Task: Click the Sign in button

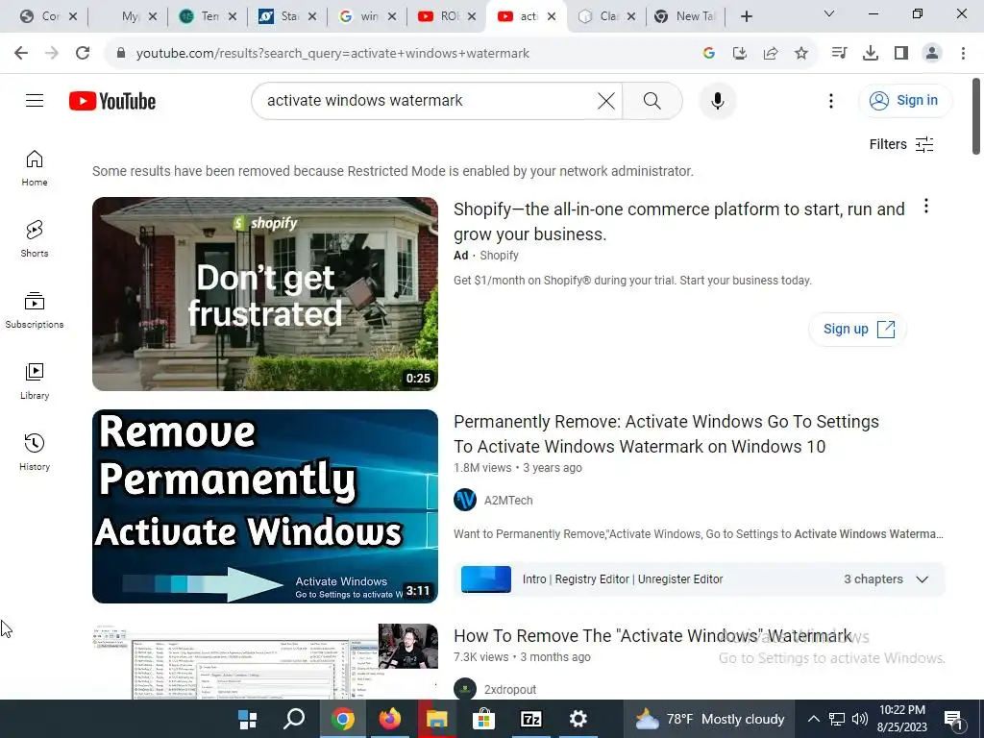Action: [904, 100]
